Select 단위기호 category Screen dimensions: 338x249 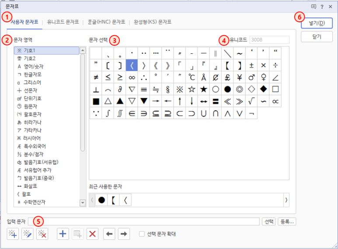click(46, 98)
